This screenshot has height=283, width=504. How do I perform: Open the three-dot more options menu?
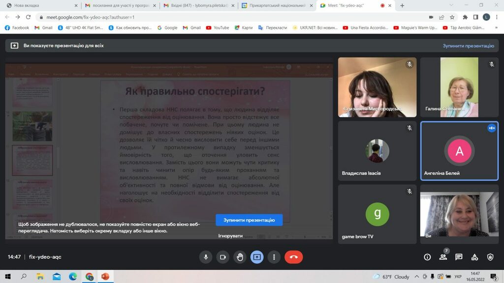point(274,257)
